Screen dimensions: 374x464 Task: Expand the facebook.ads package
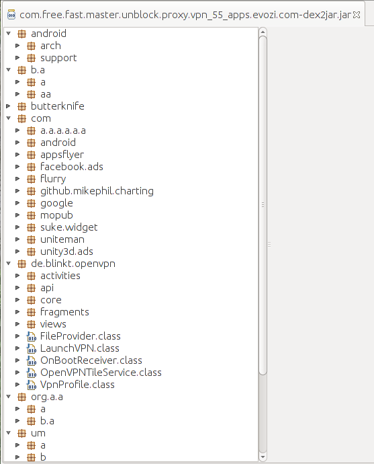click(17, 167)
